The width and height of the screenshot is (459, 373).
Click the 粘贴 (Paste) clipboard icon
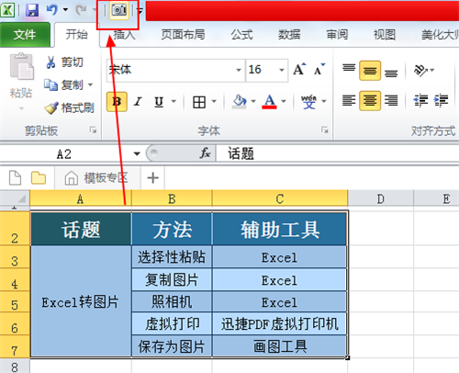(21, 67)
